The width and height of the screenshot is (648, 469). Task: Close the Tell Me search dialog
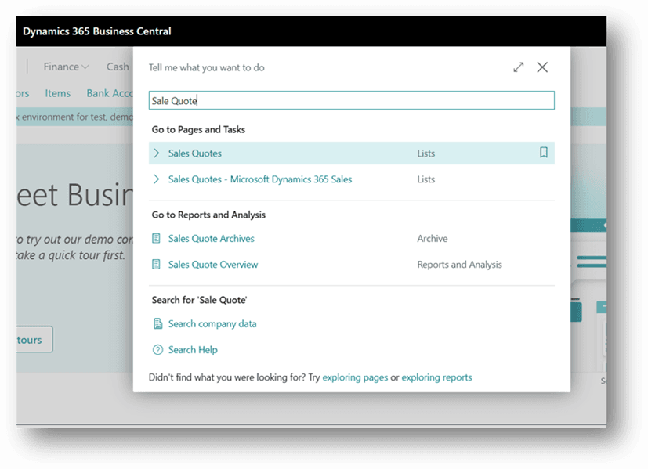(x=542, y=67)
